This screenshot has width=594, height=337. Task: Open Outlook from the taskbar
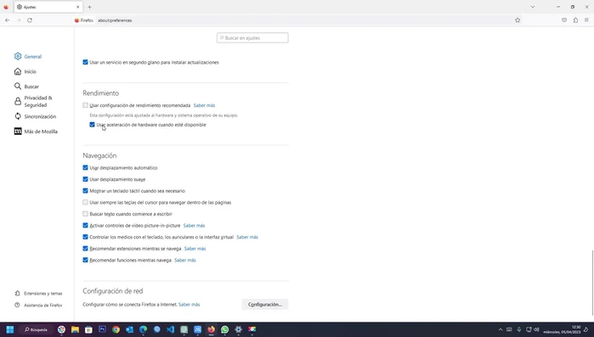pyautogui.click(x=129, y=329)
